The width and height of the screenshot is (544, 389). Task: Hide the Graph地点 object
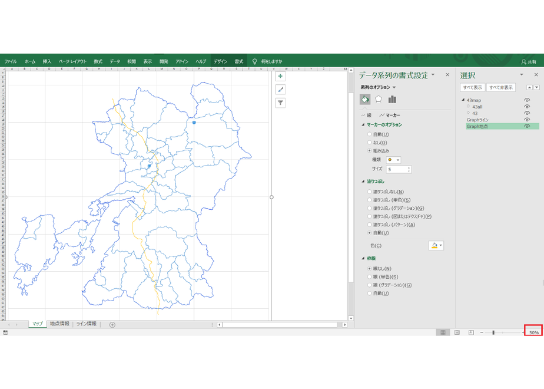pos(527,126)
